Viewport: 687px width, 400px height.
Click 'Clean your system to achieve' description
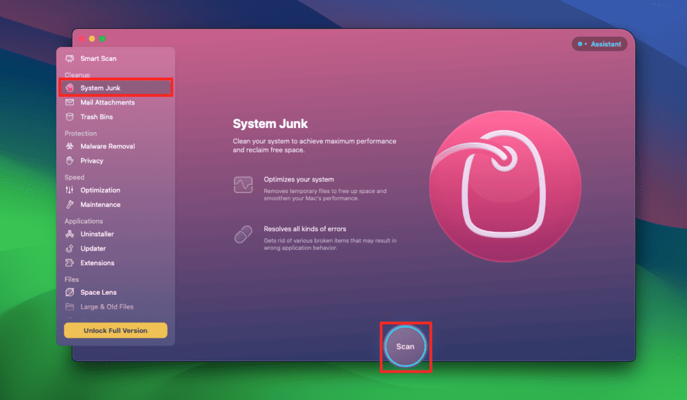pos(315,145)
